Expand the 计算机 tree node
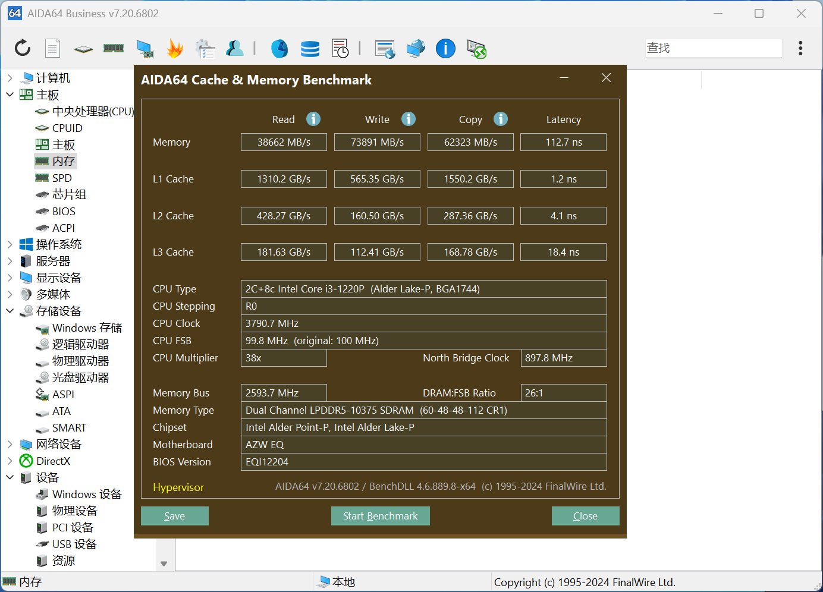 coord(10,78)
